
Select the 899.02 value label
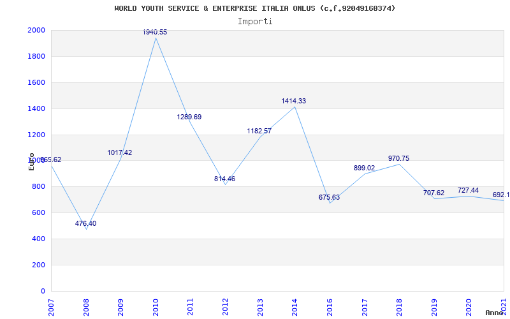[x=364, y=168]
